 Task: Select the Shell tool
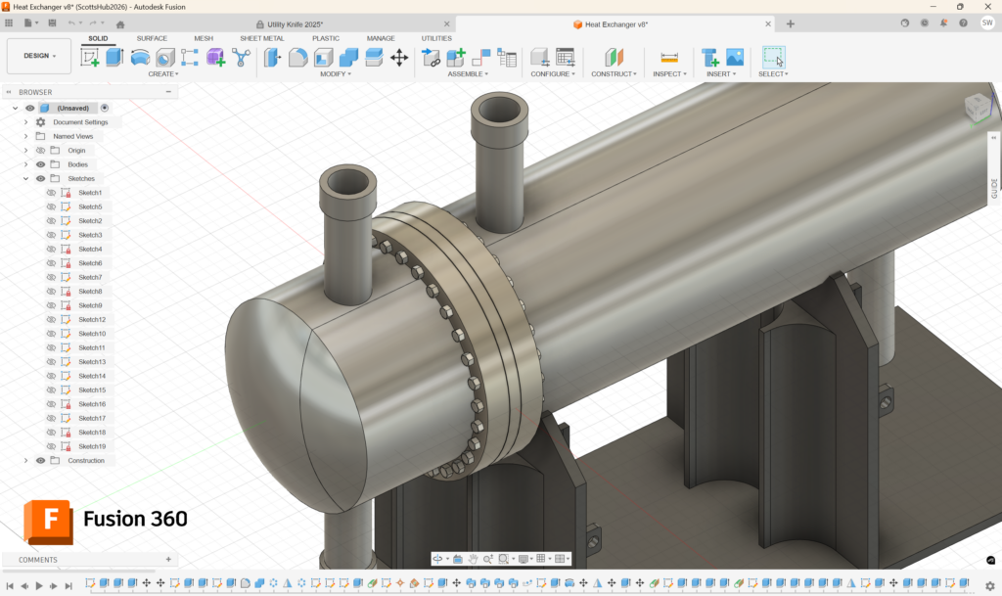[323, 58]
